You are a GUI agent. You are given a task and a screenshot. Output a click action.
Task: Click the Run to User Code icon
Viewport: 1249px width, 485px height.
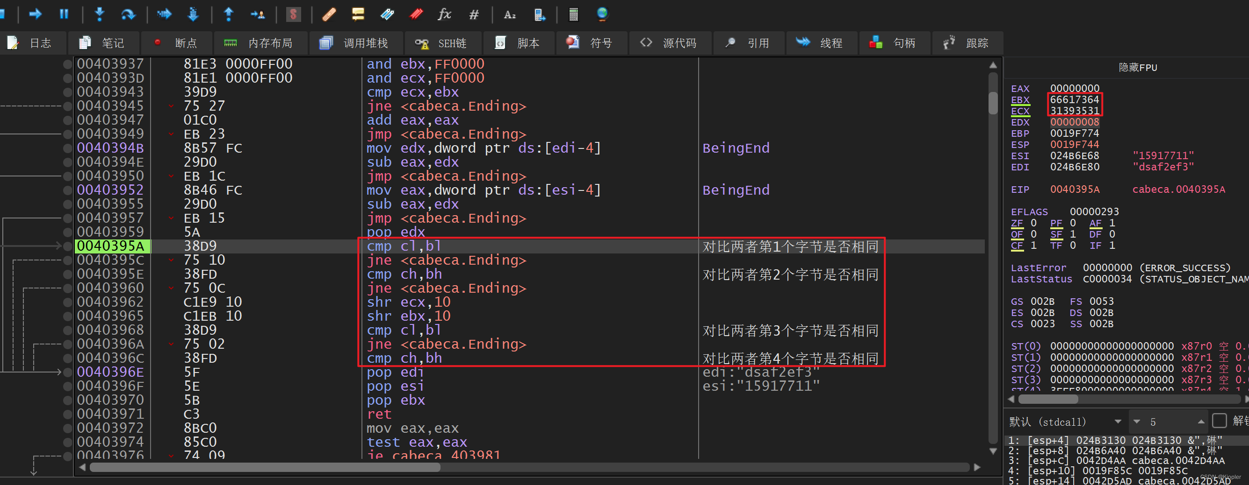258,14
